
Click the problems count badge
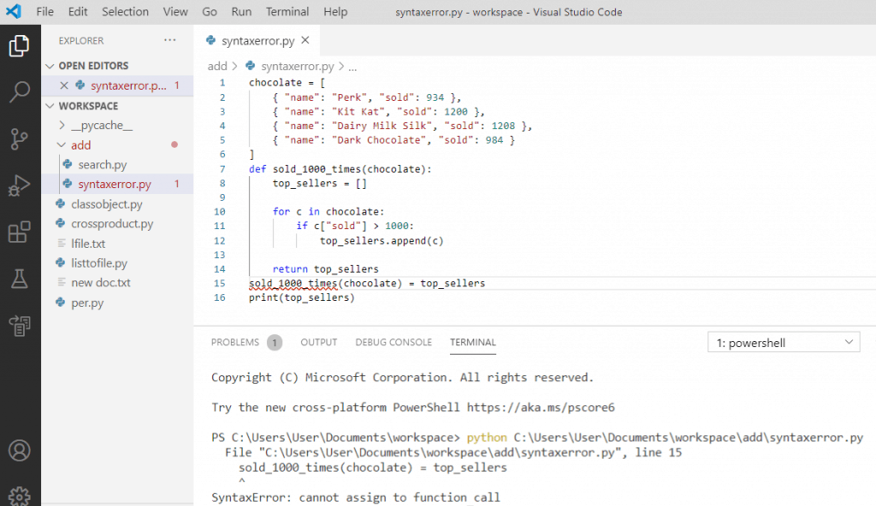coord(274,342)
